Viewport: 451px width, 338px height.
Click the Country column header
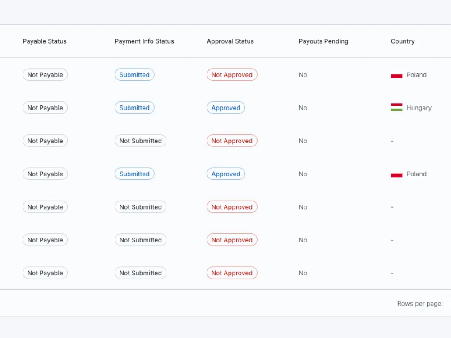point(402,41)
